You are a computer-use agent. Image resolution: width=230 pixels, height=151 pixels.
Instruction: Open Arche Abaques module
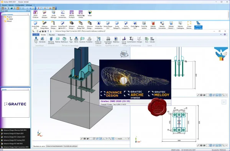tap(44, 14)
